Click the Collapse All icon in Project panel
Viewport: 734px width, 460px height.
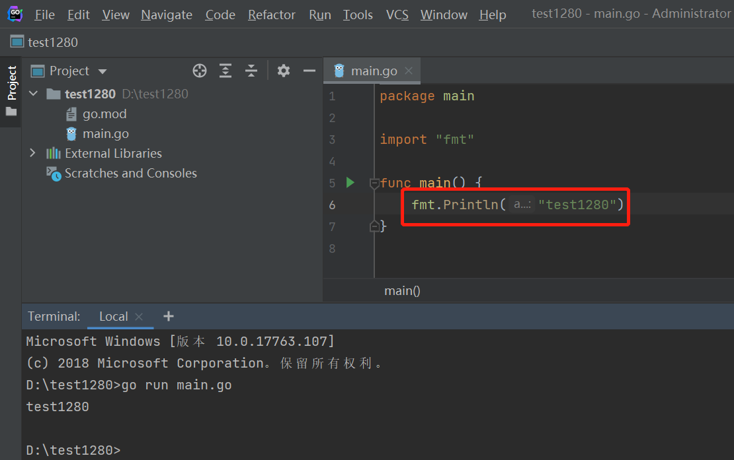click(251, 71)
